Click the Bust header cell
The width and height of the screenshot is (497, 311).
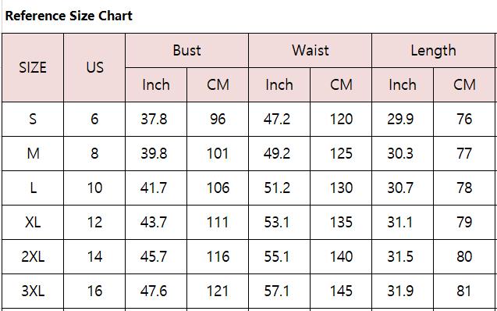[186, 51]
